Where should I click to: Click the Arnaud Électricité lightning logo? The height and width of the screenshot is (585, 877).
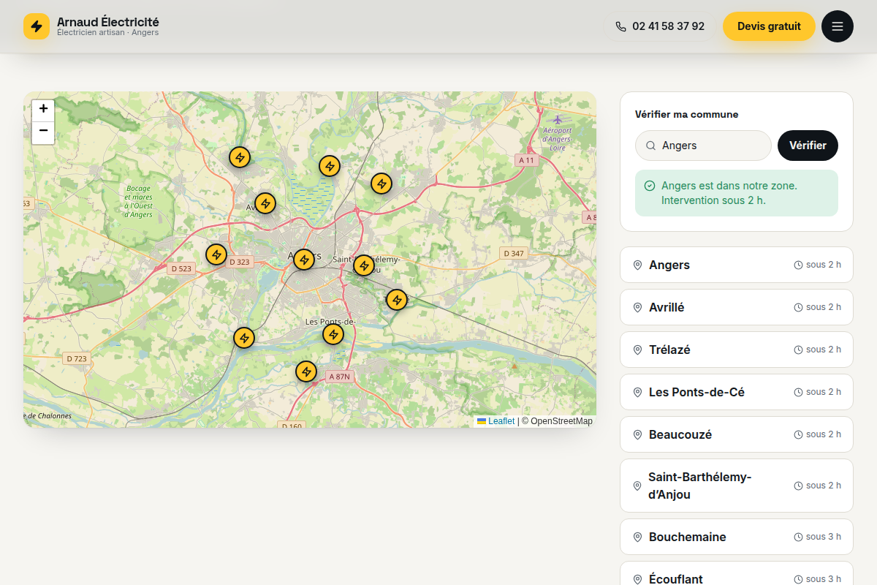37,26
